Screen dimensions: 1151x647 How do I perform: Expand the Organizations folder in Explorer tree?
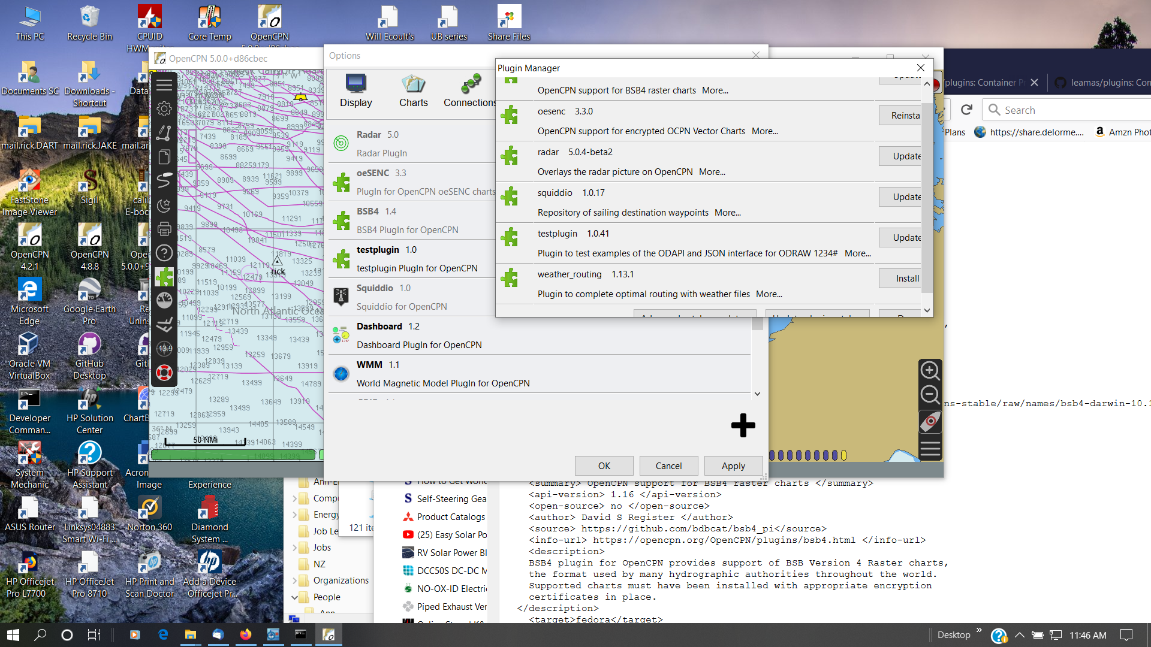(294, 580)
